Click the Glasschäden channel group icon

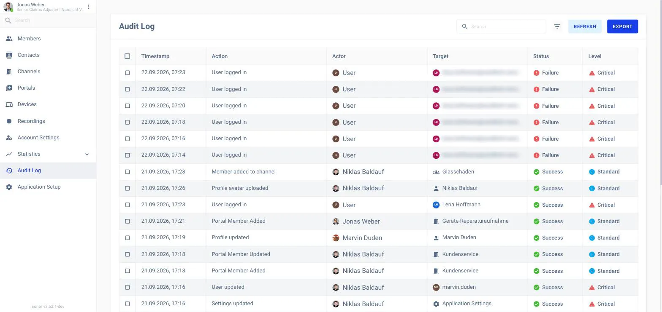(x=436, y=172)
